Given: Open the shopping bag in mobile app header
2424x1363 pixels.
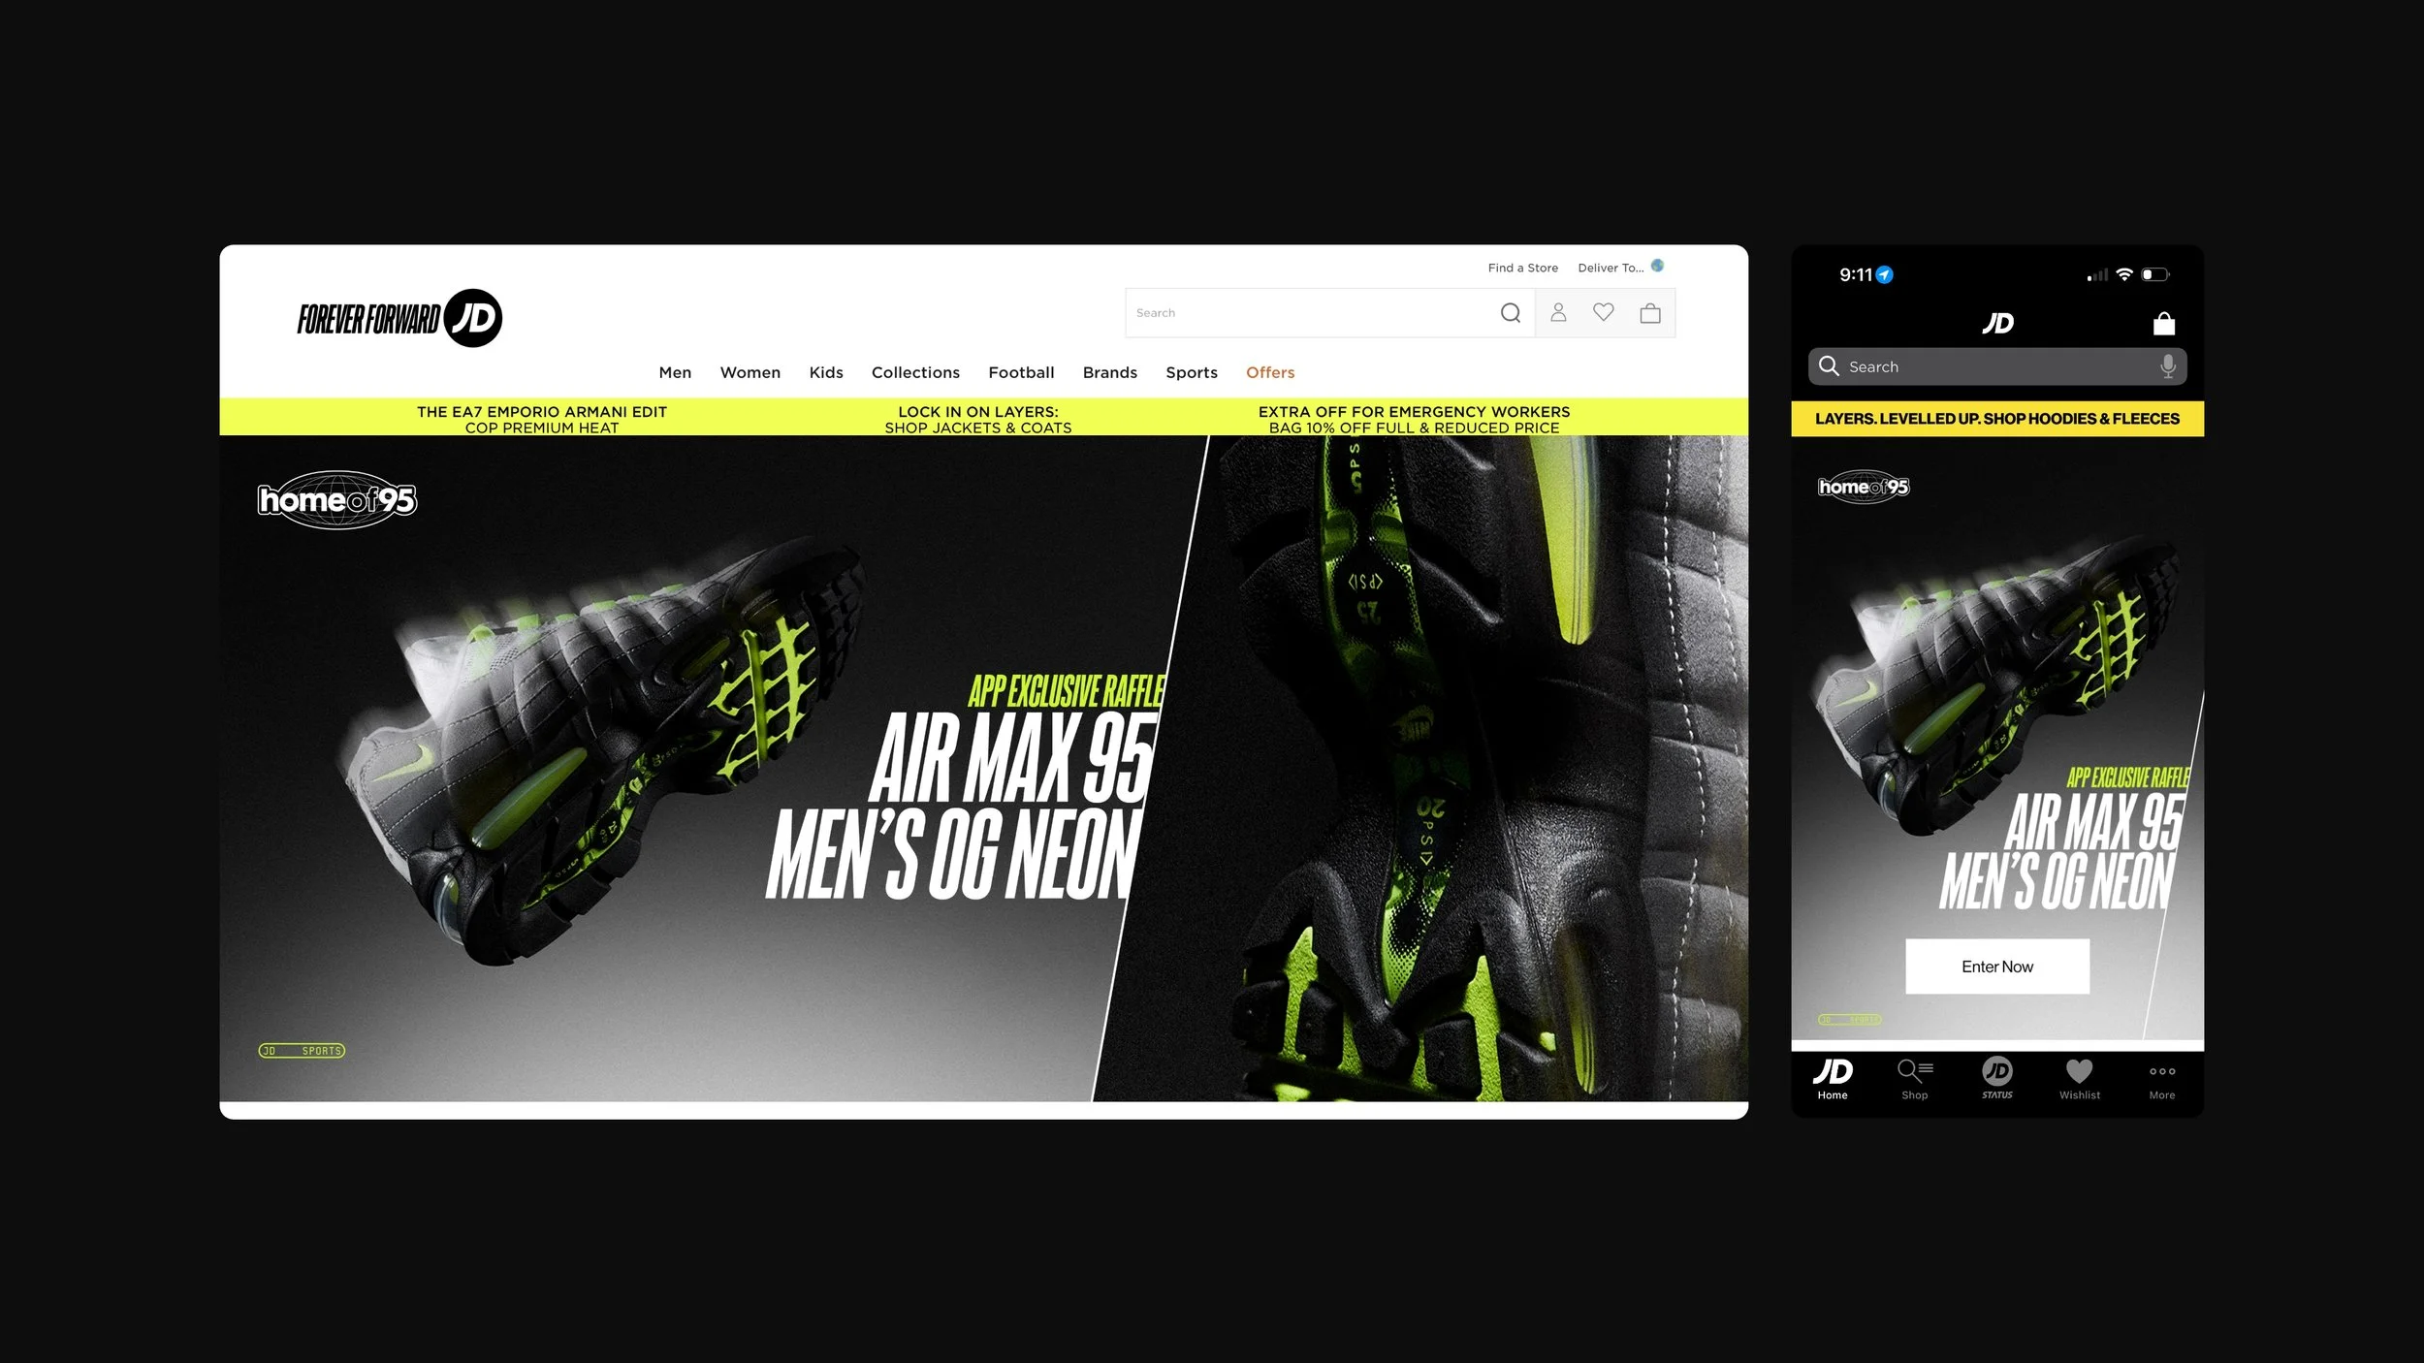Looking at the screenshot, I should point(2163,323).
